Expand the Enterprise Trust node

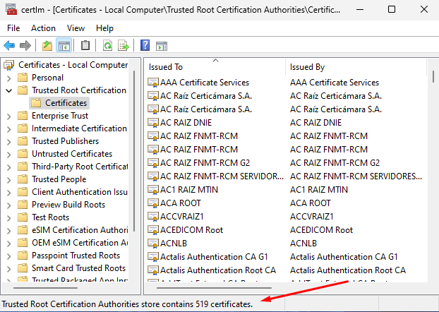tap(9, 116)
